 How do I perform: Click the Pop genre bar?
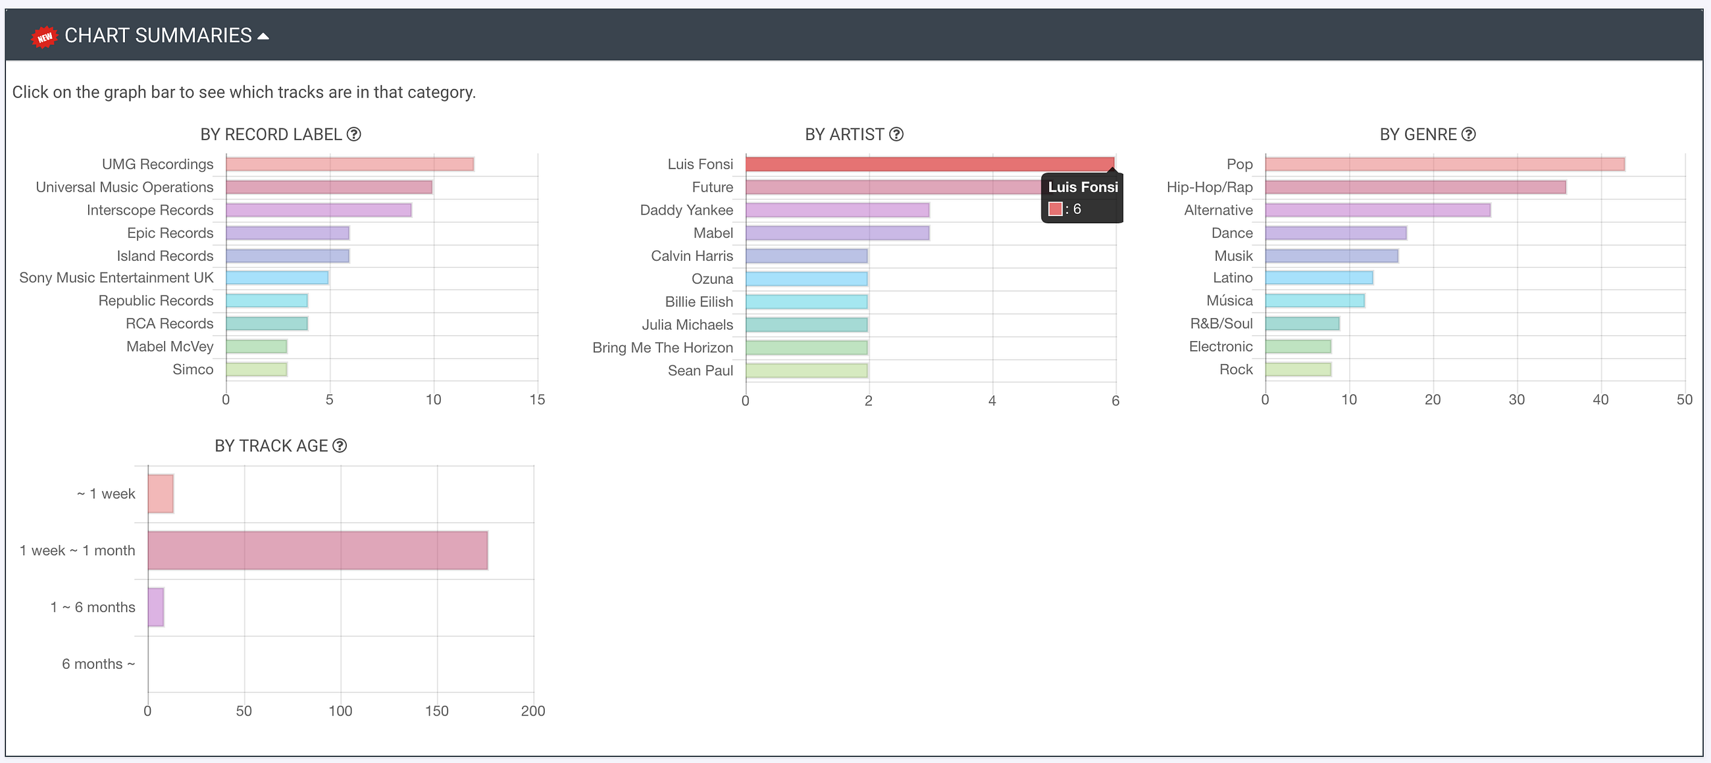pyautogui.click(x=1444, y=164)
